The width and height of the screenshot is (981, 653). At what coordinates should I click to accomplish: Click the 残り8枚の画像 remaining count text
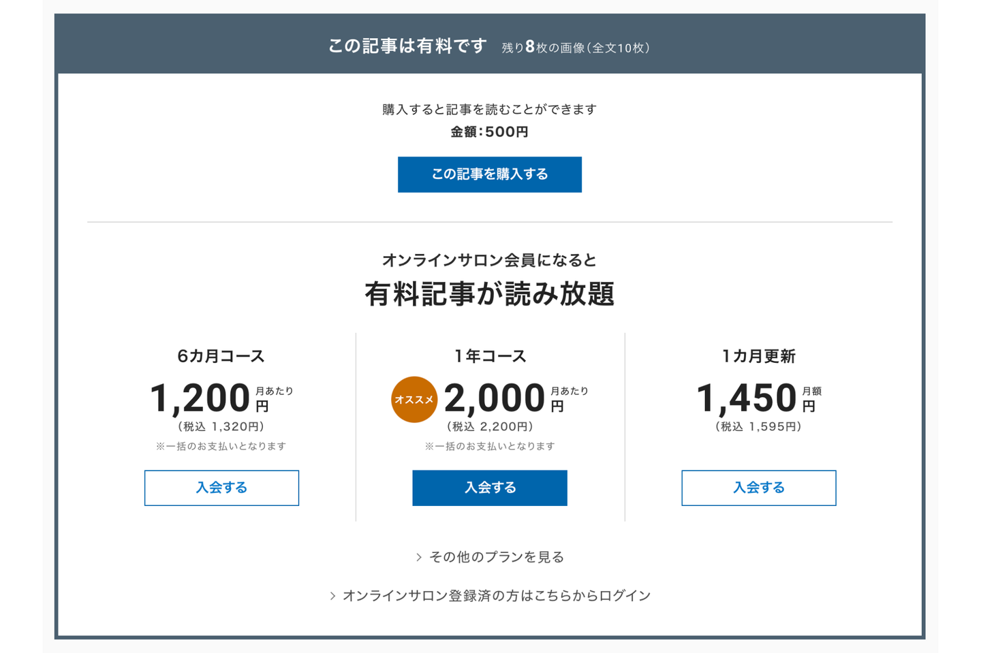(576, 48)
